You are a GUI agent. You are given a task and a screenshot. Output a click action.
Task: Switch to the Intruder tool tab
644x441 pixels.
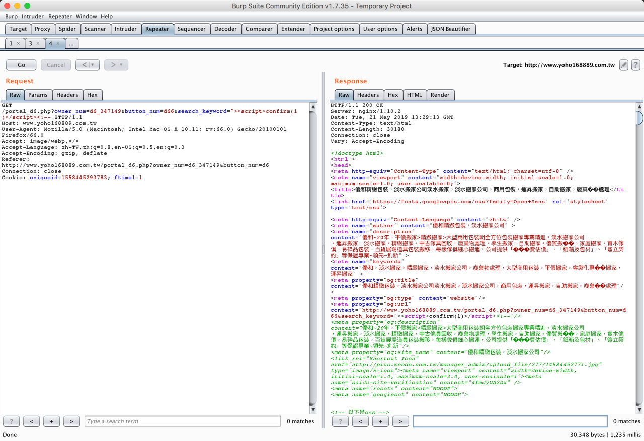click(126, 29)
